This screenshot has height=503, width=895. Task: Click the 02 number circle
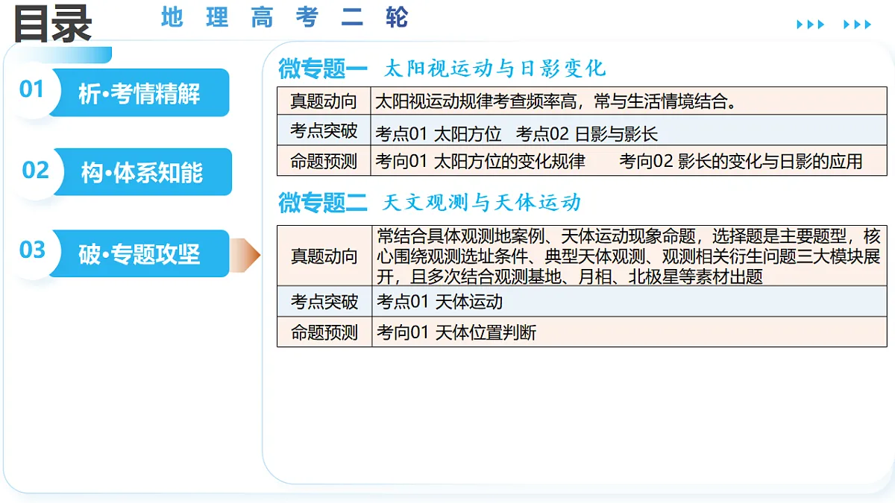click(x=35, y=170)
